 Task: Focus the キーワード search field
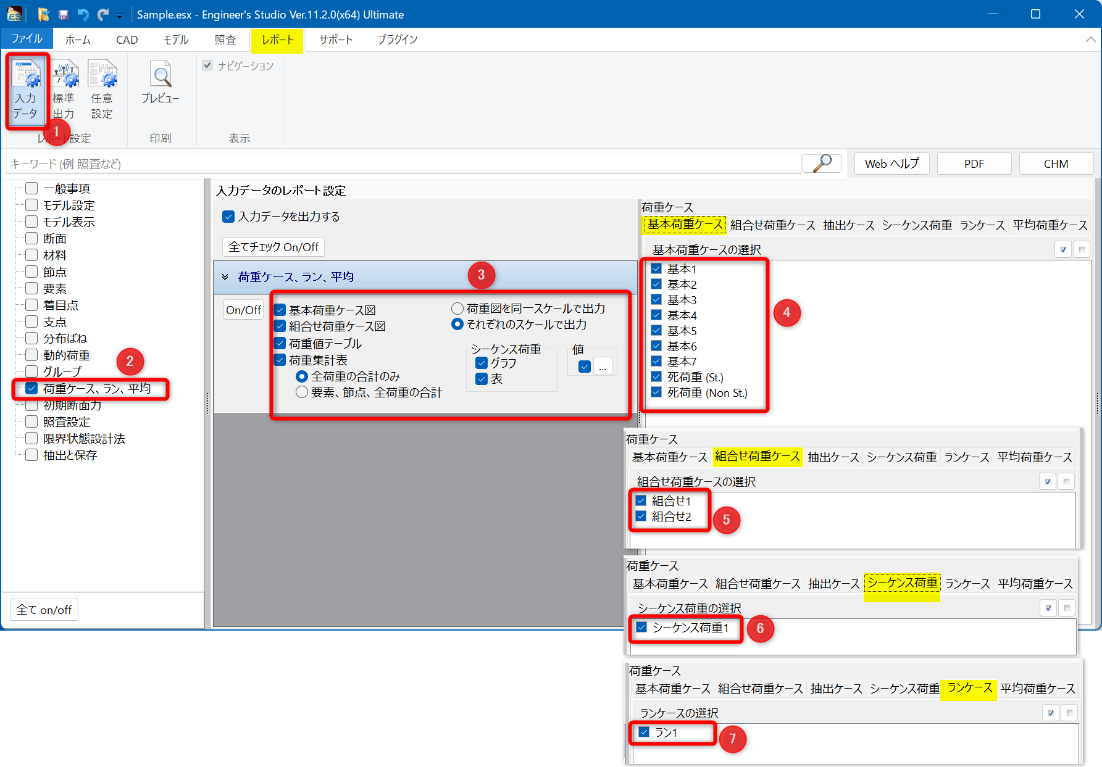click(x=404, y=164)
